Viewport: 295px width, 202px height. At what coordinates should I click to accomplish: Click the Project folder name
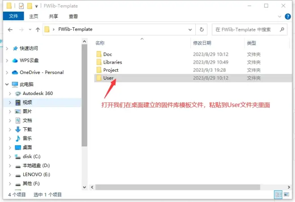111,70
